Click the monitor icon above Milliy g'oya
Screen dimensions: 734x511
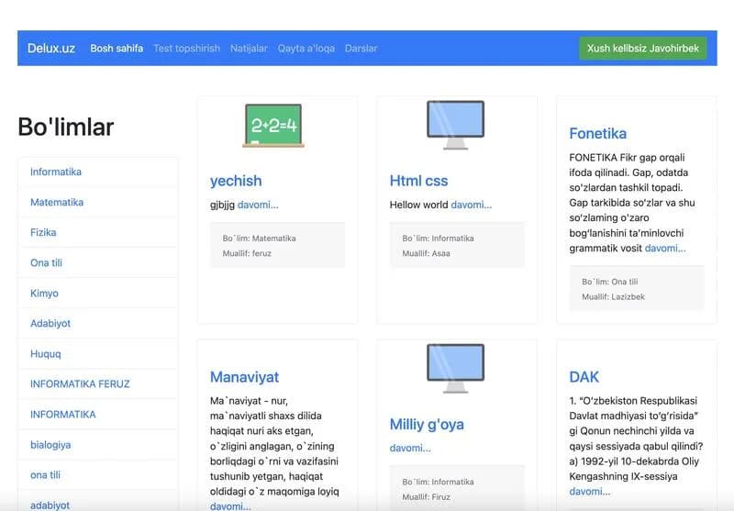tap(455, 368)
